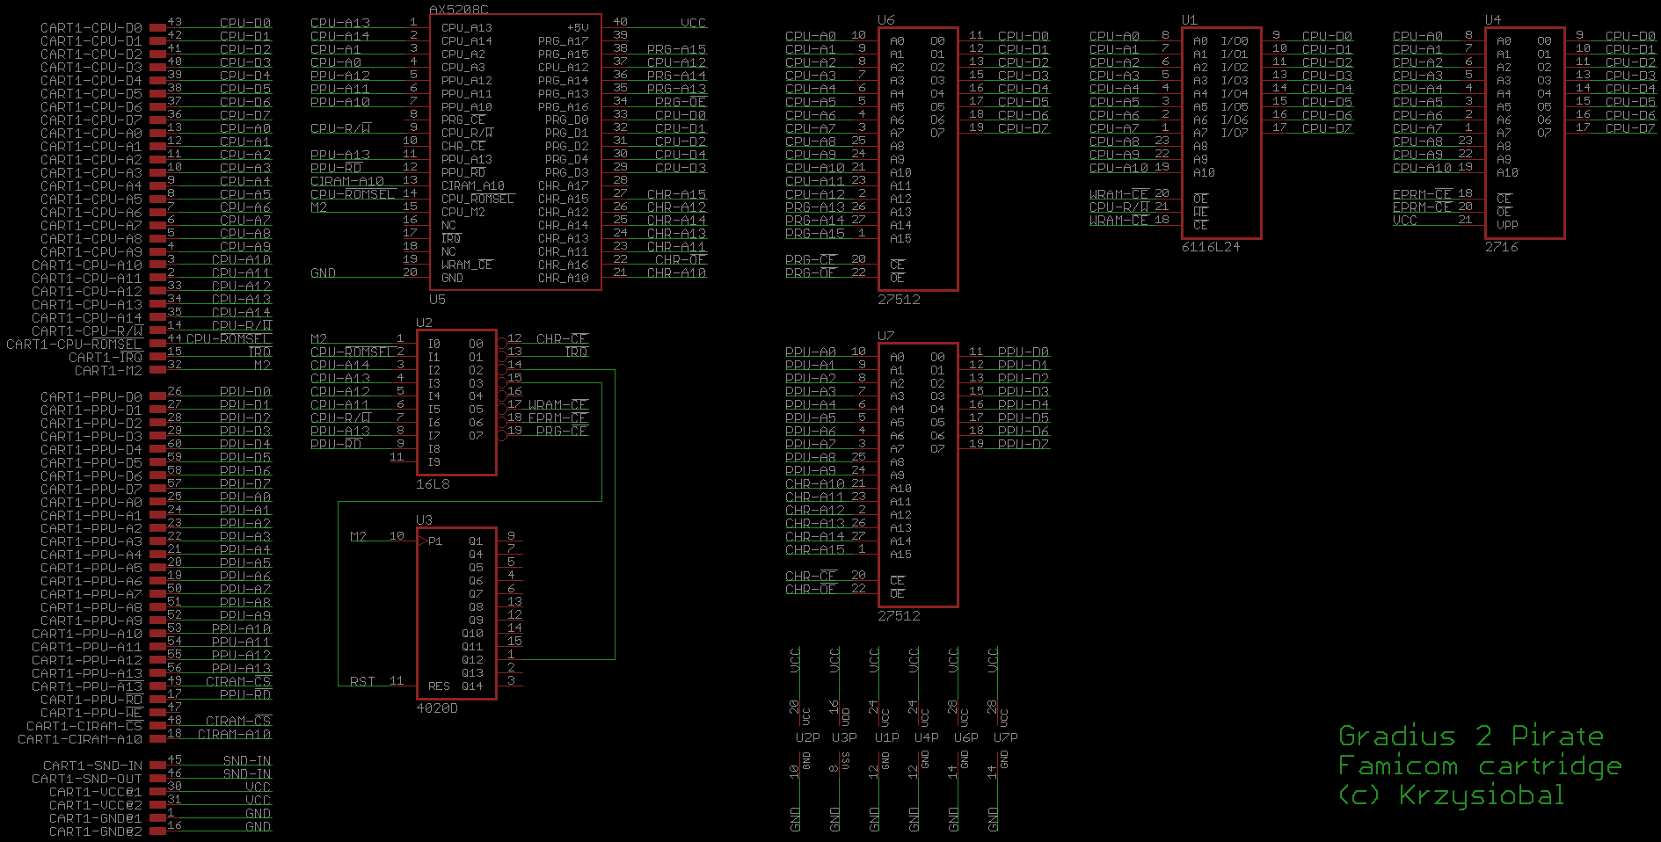Click the CART1-CPU-D7 connector pin label
Screen dimensions: 1661x842
pyautogui.click(x=91, y=120)
